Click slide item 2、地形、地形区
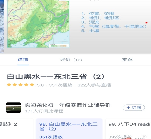151x139 pixels. point(100,18)
